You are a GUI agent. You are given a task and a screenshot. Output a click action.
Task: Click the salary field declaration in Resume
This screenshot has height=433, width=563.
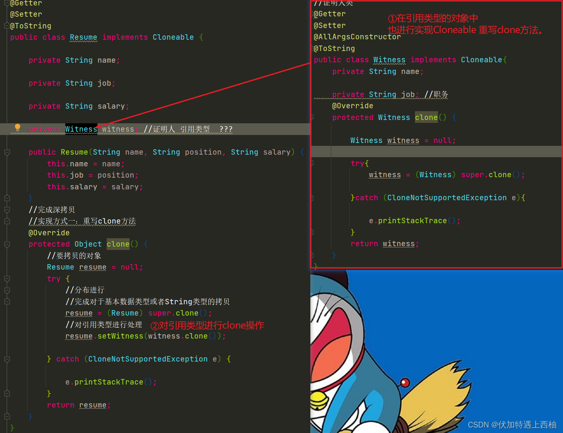[x=79, y=106]
